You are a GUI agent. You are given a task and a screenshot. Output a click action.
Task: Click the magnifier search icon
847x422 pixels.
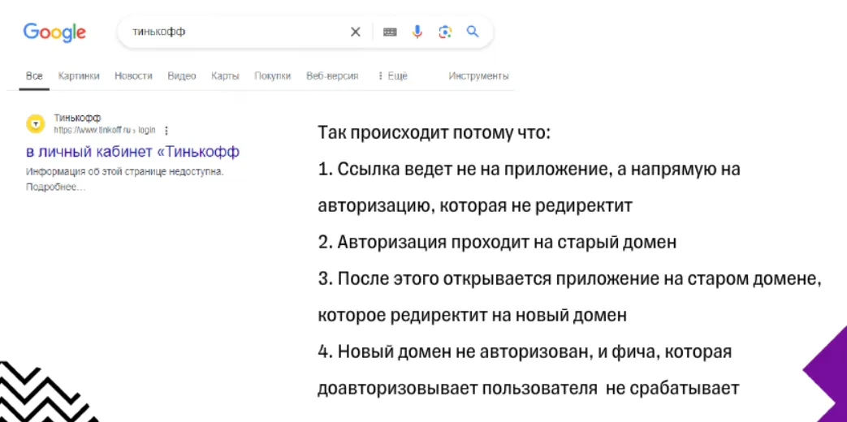pyautogui.click(x=473, y=32)
